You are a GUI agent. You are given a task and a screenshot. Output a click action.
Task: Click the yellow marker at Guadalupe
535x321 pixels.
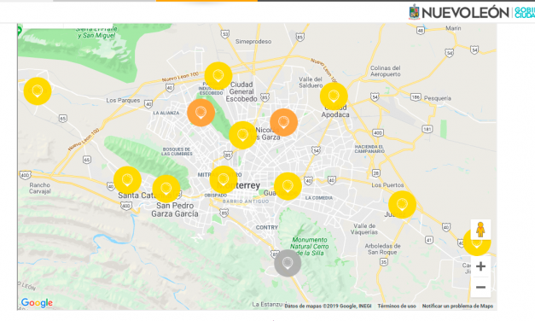[x=288, y=186]
